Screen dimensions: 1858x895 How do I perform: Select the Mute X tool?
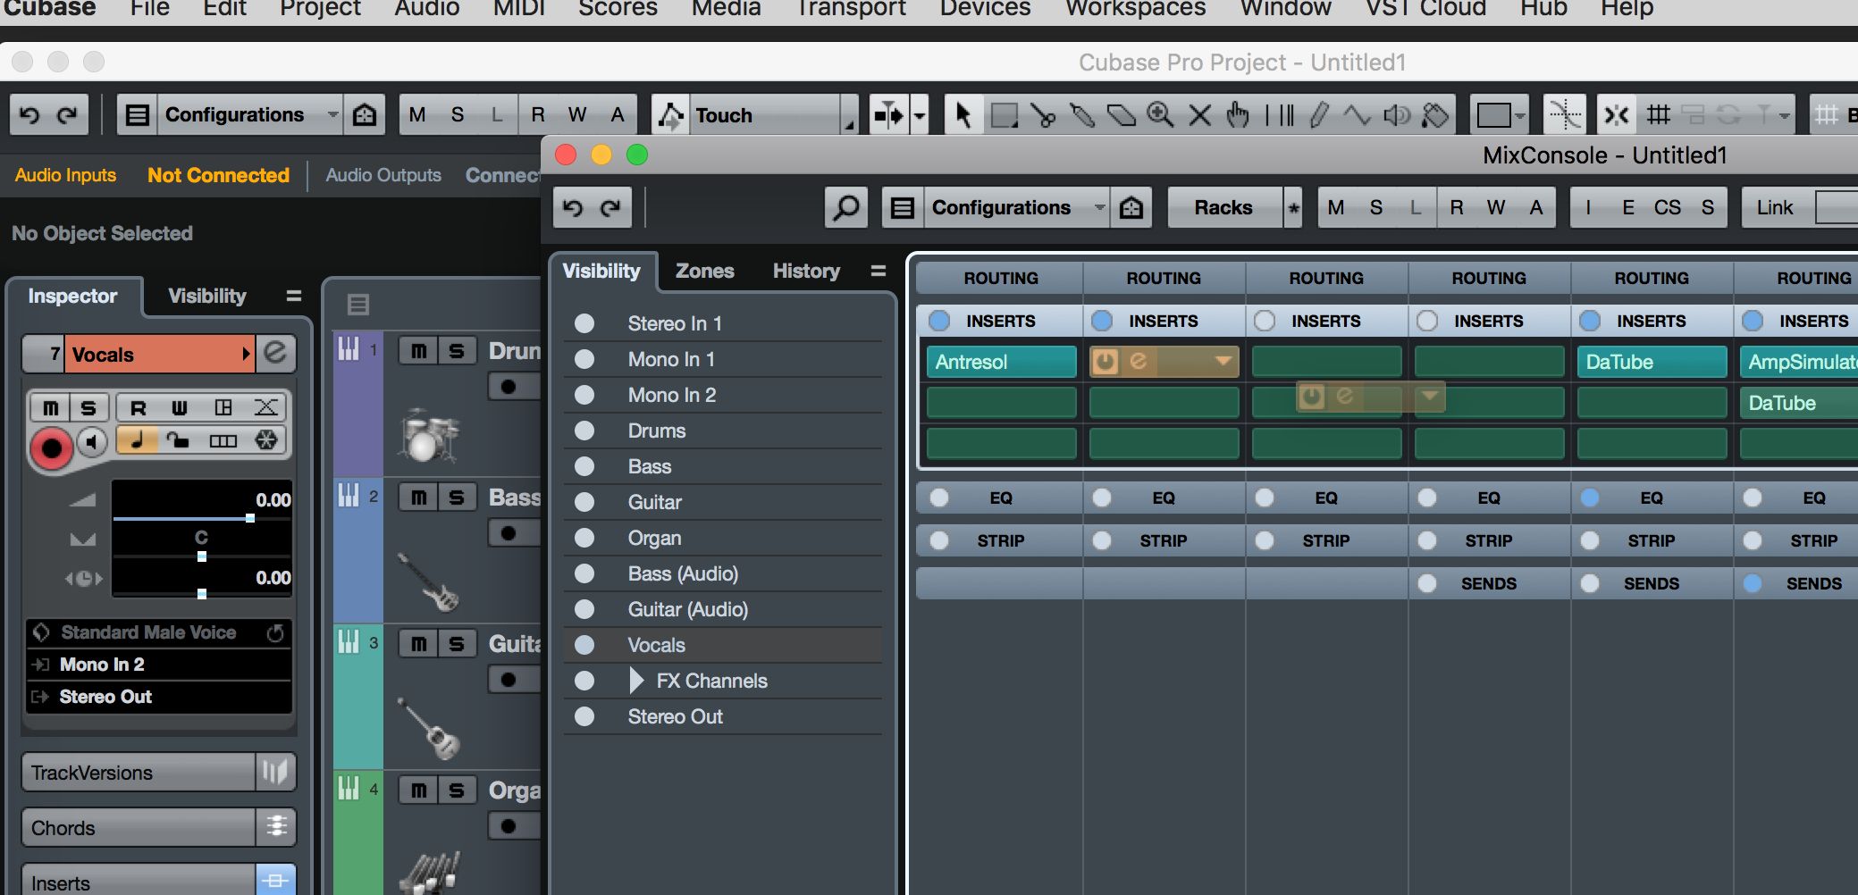pyautogui.click(x=1199, y=115)
